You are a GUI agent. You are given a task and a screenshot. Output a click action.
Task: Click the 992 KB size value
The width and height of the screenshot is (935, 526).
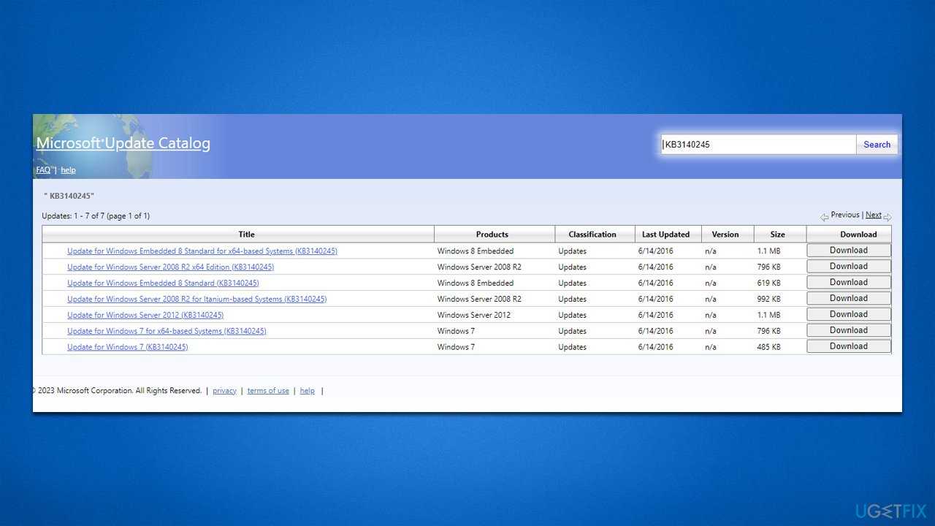click(768, 300)
